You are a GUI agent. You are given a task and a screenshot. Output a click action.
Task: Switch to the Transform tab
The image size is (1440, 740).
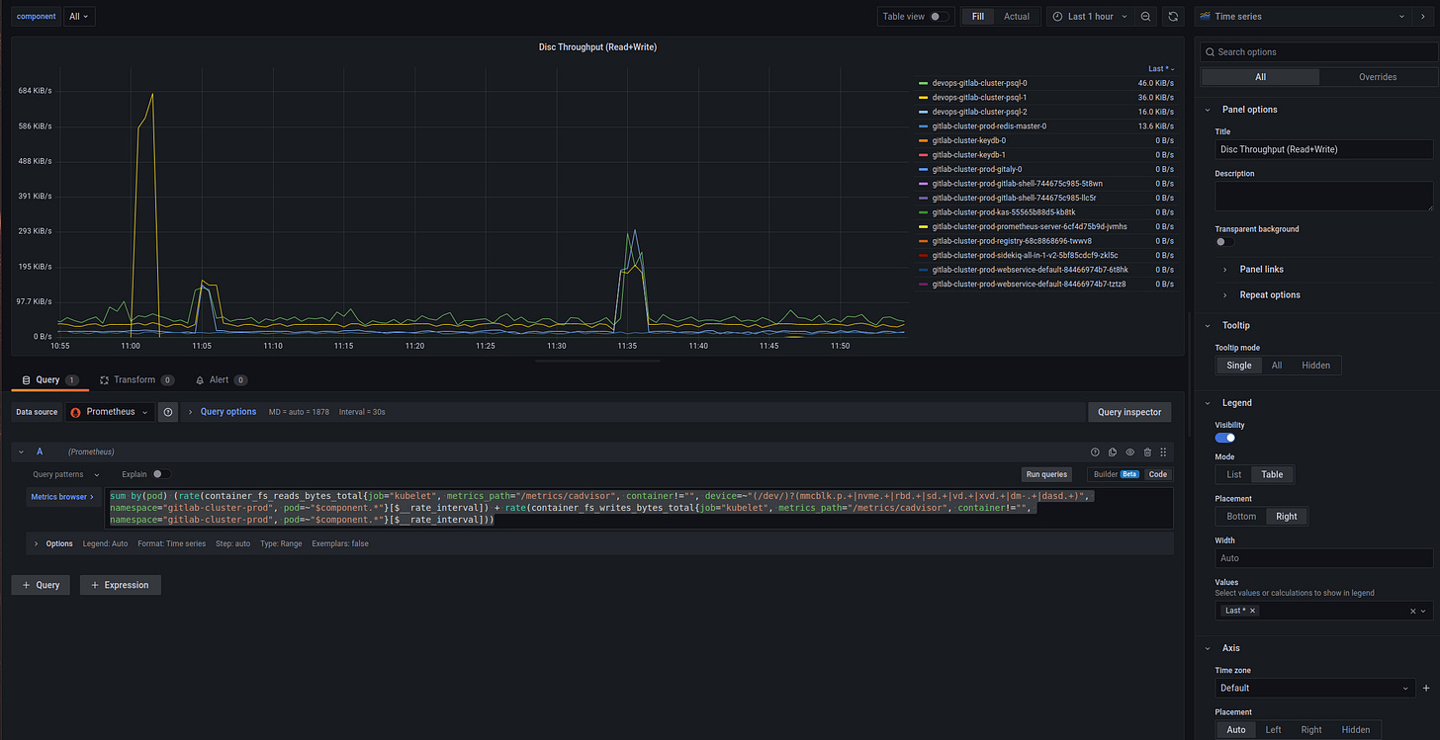[x=137, y=379]
